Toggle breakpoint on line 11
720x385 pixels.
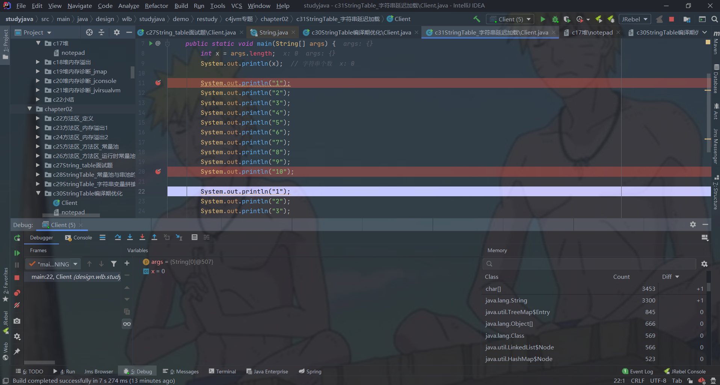pyautogui.click(x=158, y=83)
